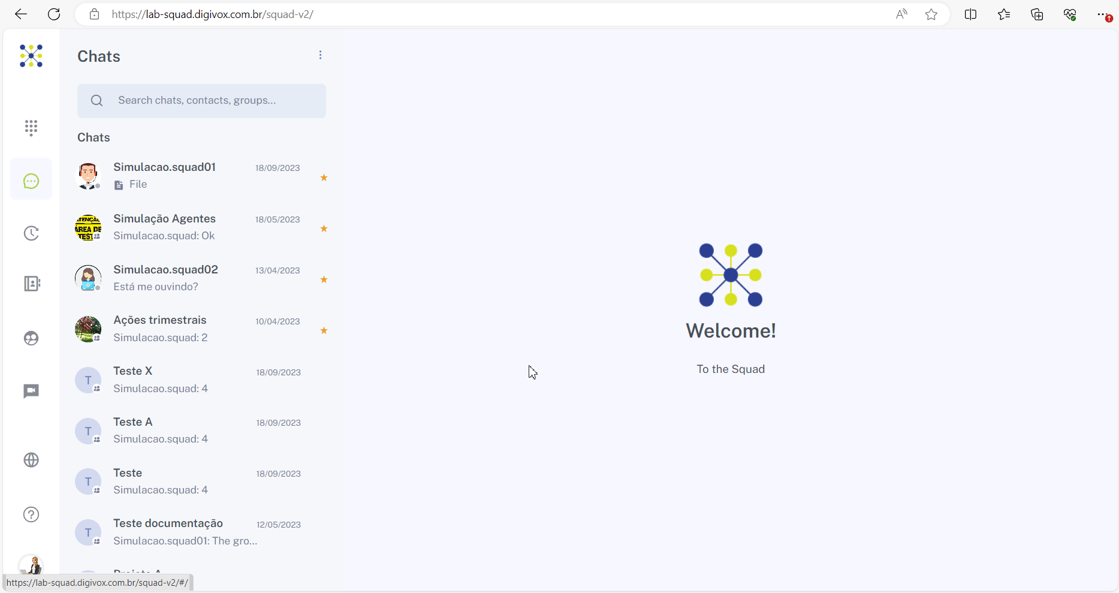The height and width of the screenshot is (593, 1119).
Task: Toggle favorite star for Simulacao.squad01
Action: pos(324,177)
